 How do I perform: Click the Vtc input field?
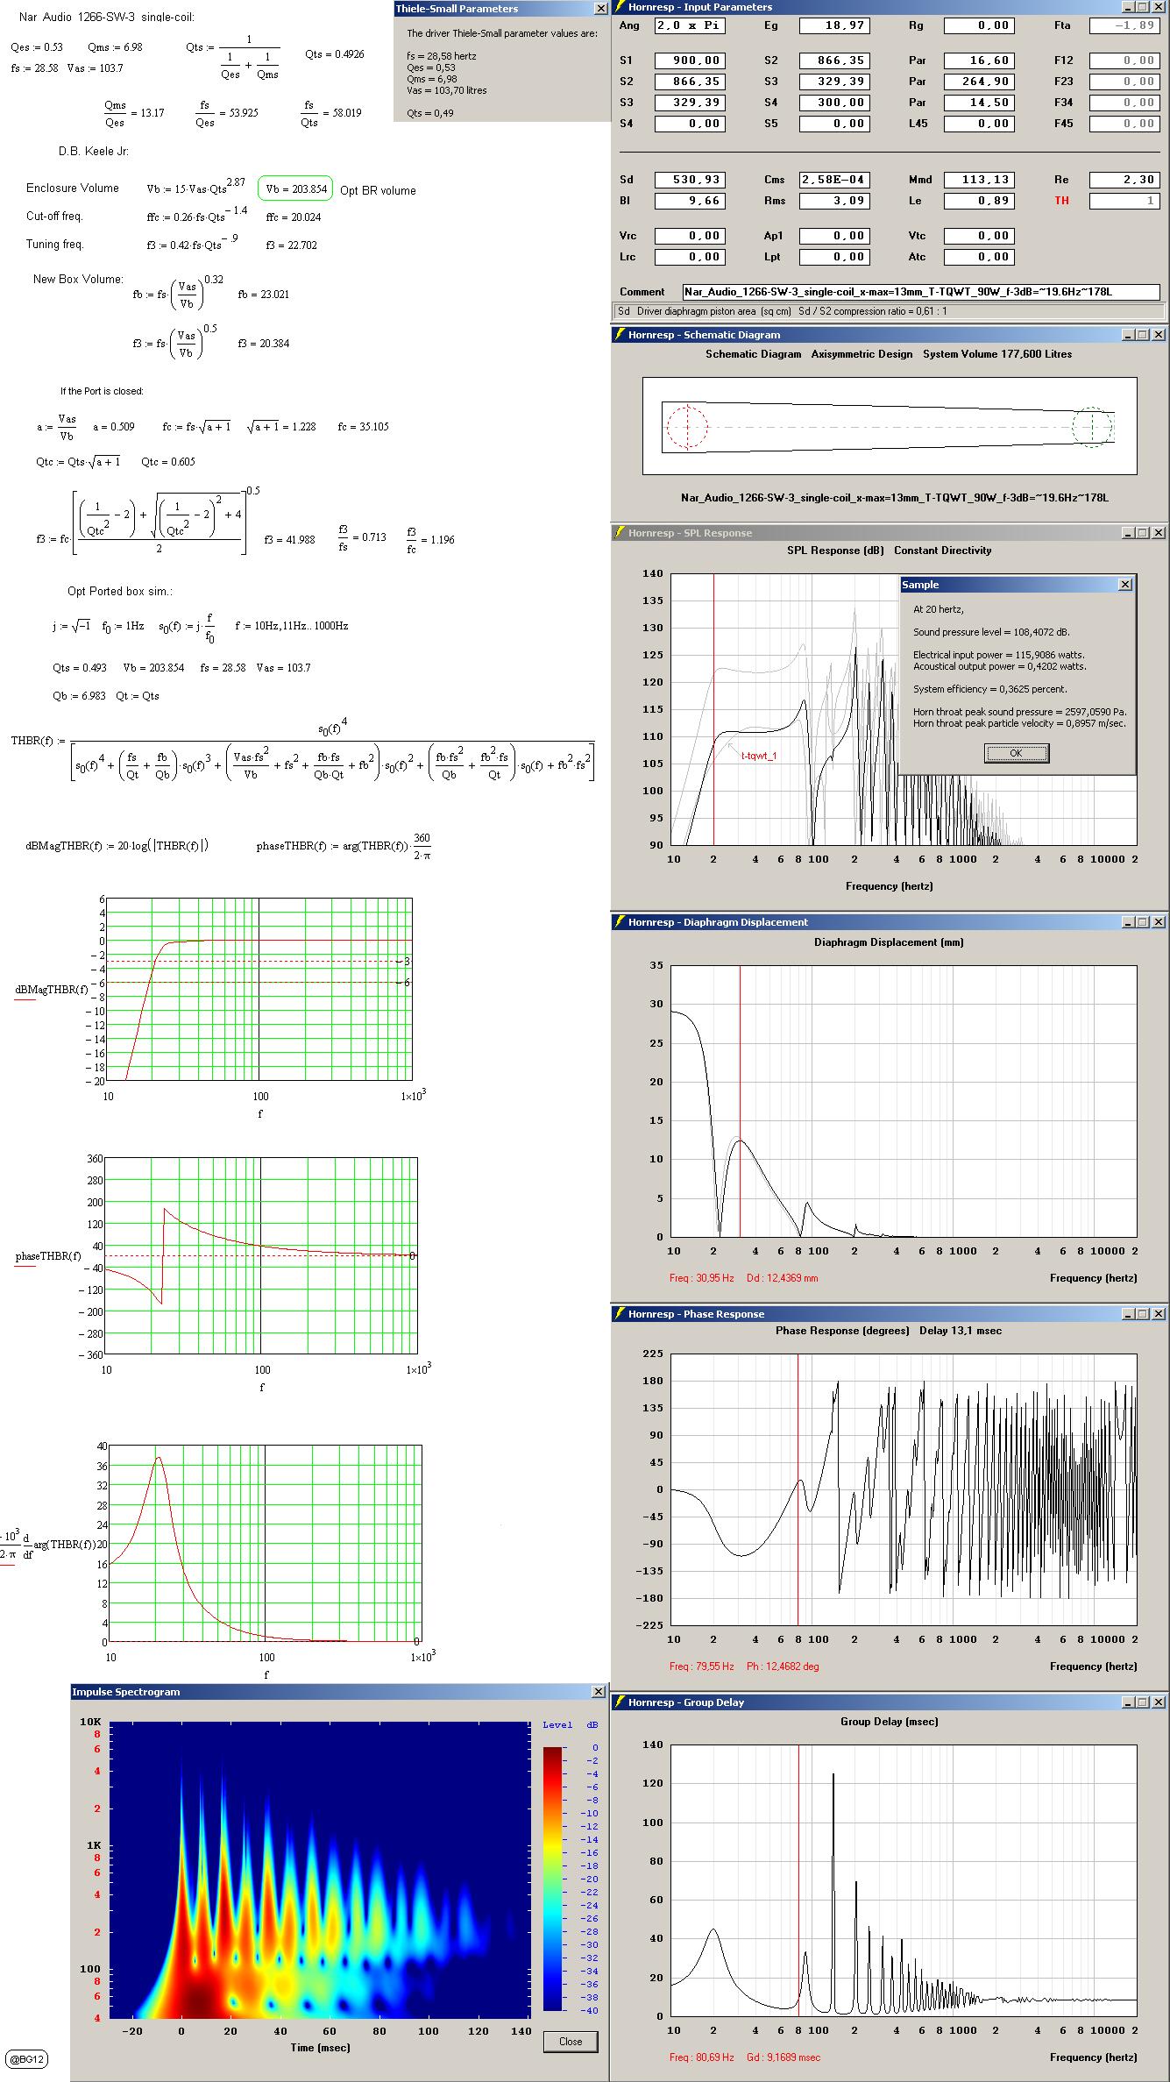[979, 236]
